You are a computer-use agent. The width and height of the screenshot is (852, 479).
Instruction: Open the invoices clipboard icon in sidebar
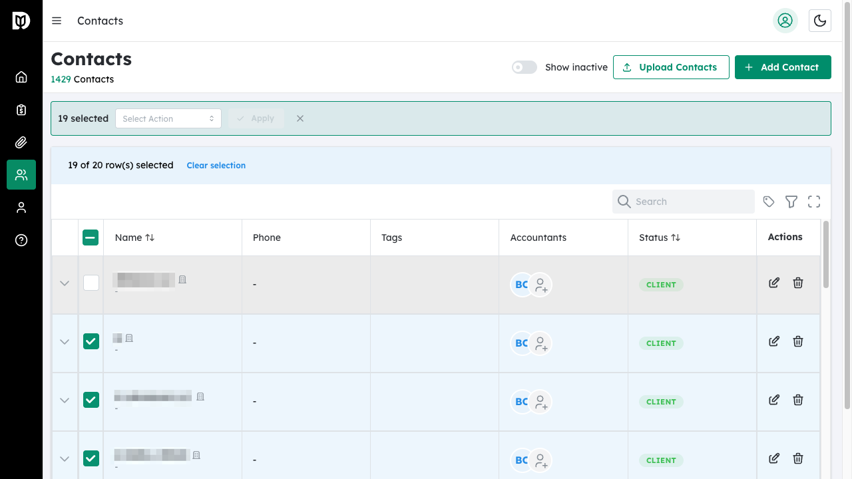21,109
